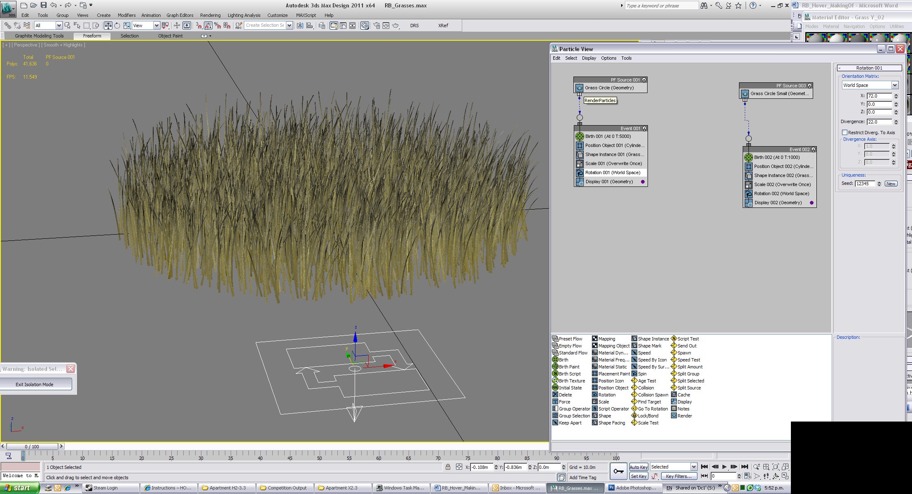This screenshot has height=494, width=912.
Task: Click Exit Isolation Mode button
Action: point(35,384)
